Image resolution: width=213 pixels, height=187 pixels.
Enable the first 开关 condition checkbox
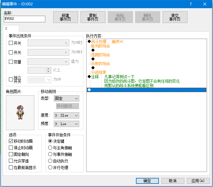click(11, 43)
